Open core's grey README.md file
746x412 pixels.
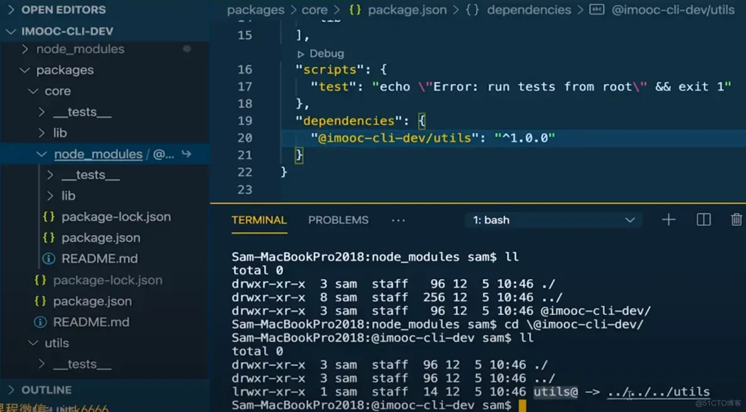pos(91,322)
